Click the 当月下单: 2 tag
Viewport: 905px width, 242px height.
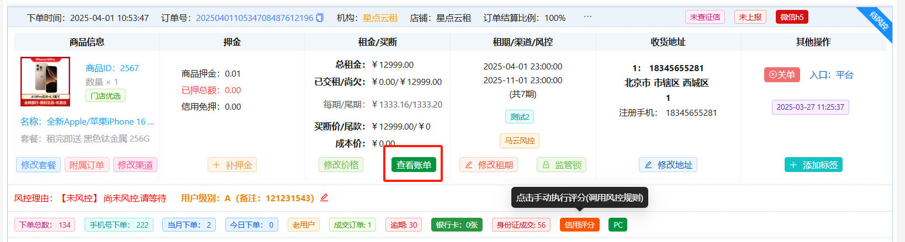[189, 225]
